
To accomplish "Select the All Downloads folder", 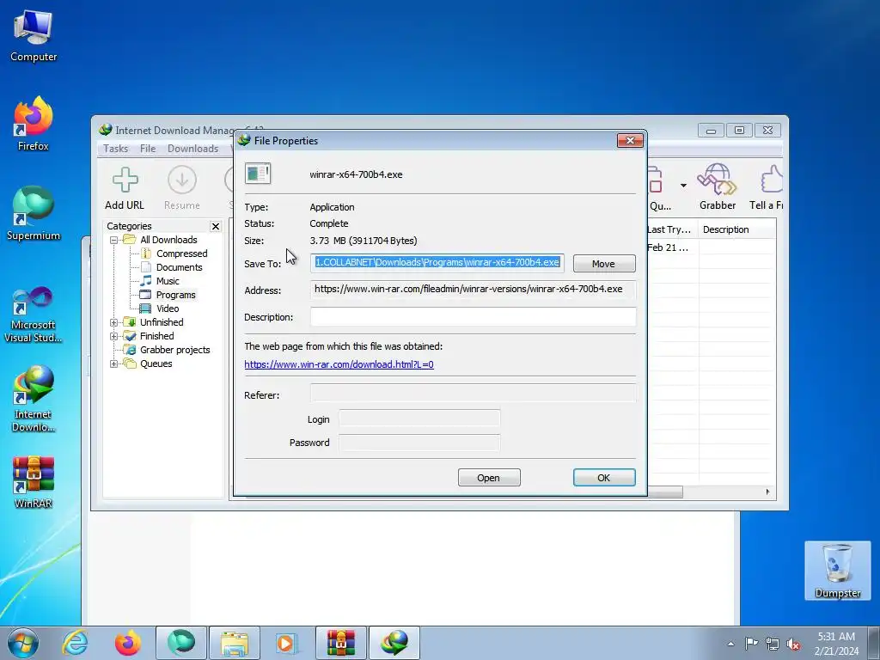I will pyautogui.click(x=168, y=240).
